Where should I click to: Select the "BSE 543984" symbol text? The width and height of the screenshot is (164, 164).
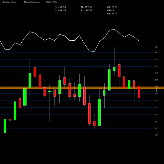pos(51,2)
